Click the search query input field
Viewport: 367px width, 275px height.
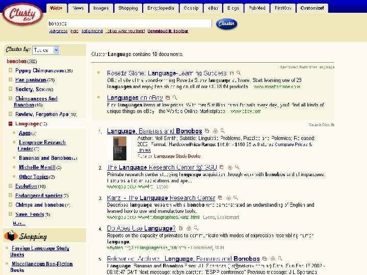(129, 23)
